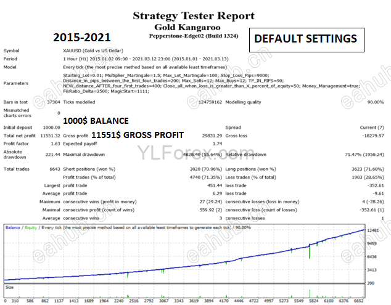The height and width of the screenshot is (305, 391).
Task: Select long positions value 3623 (71.68%)
Action: [x=368, y=169]
